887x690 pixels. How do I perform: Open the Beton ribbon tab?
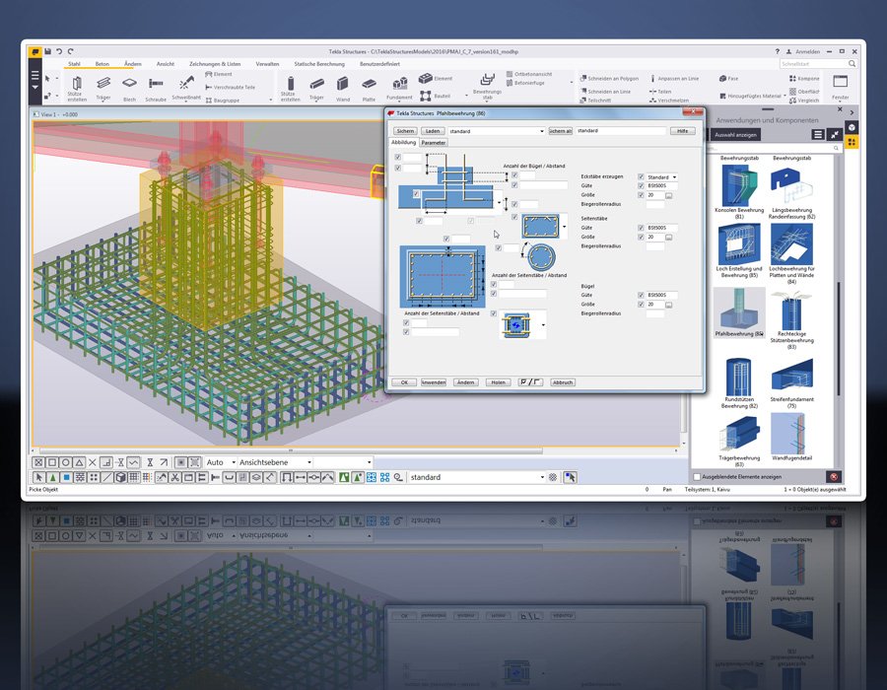(x=102, y=64)
